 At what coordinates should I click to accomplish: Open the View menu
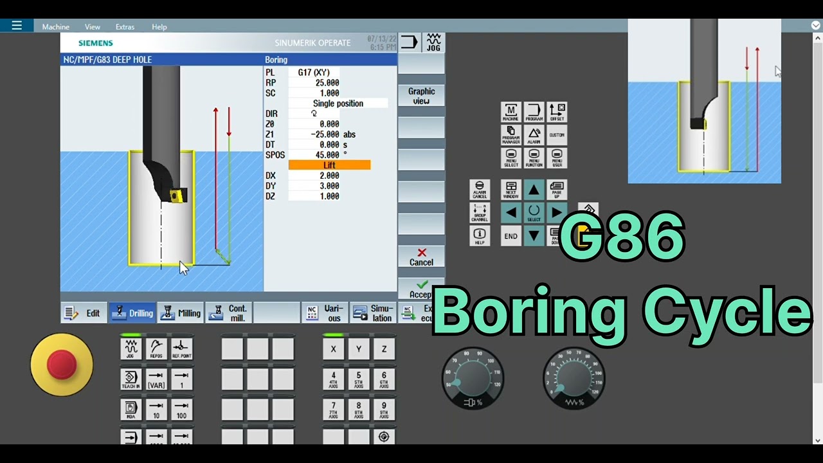[93, 27]
